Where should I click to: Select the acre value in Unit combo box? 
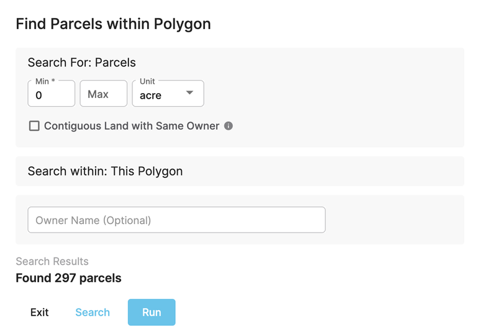point(151,96)
